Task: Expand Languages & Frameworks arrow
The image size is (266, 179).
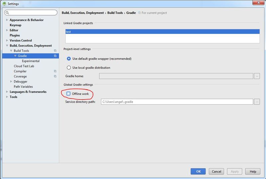Action: tap(7, 92)
